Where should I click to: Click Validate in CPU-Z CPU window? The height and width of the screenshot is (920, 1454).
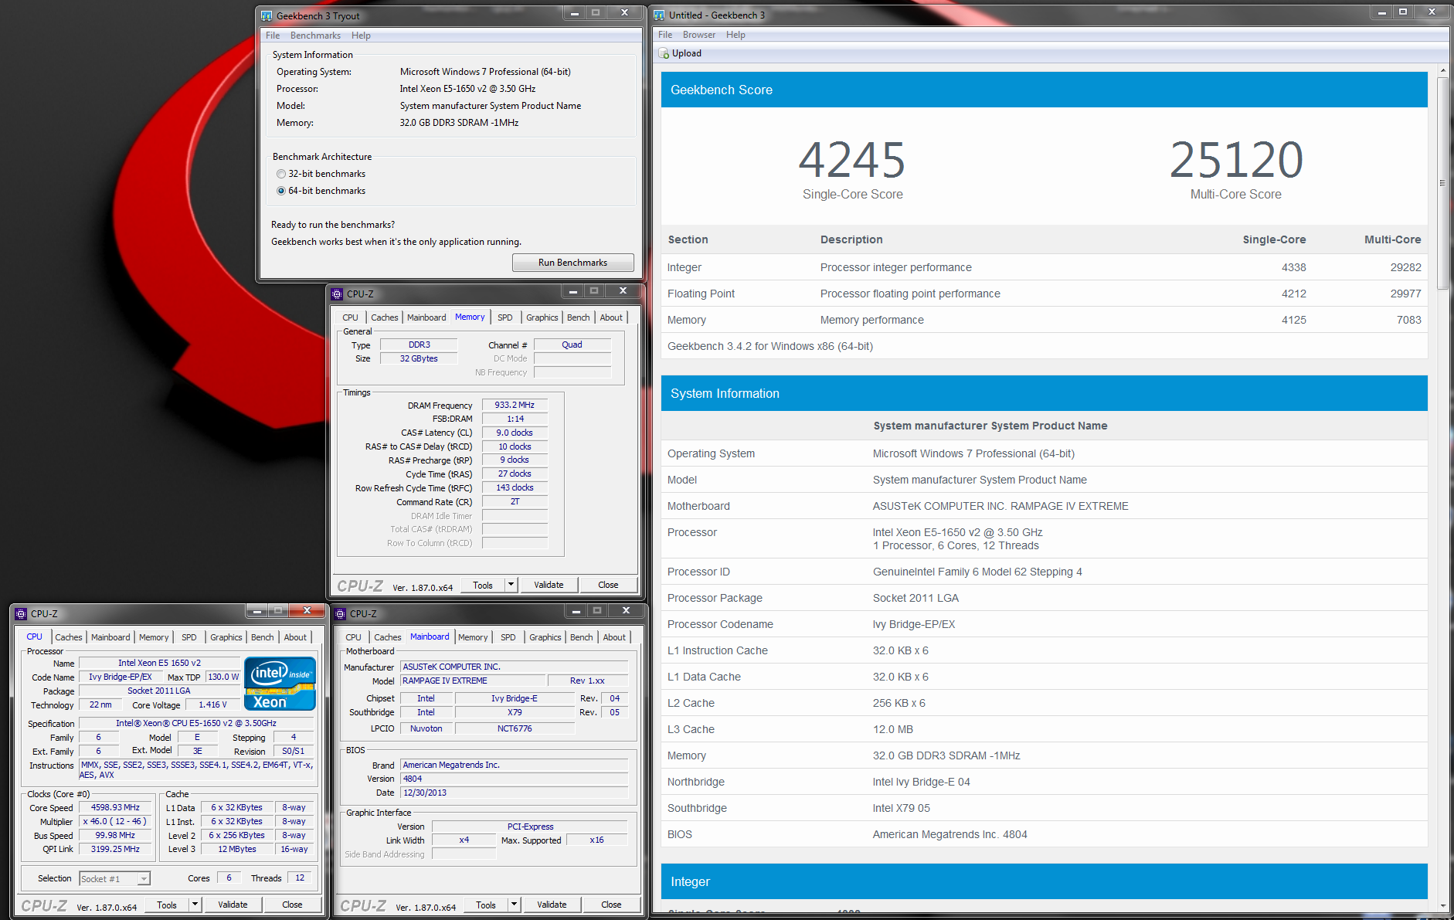[233, 905]
